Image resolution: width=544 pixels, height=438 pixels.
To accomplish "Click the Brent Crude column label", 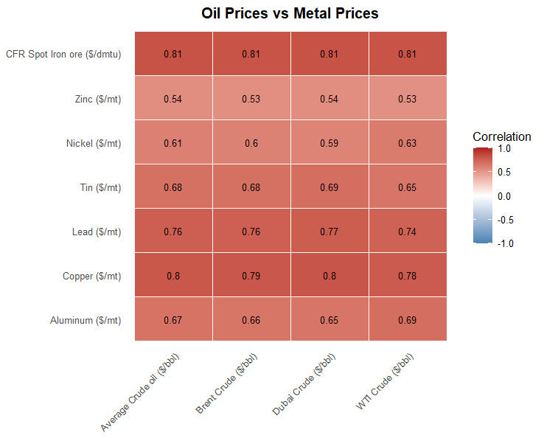I will click(227, 383).
